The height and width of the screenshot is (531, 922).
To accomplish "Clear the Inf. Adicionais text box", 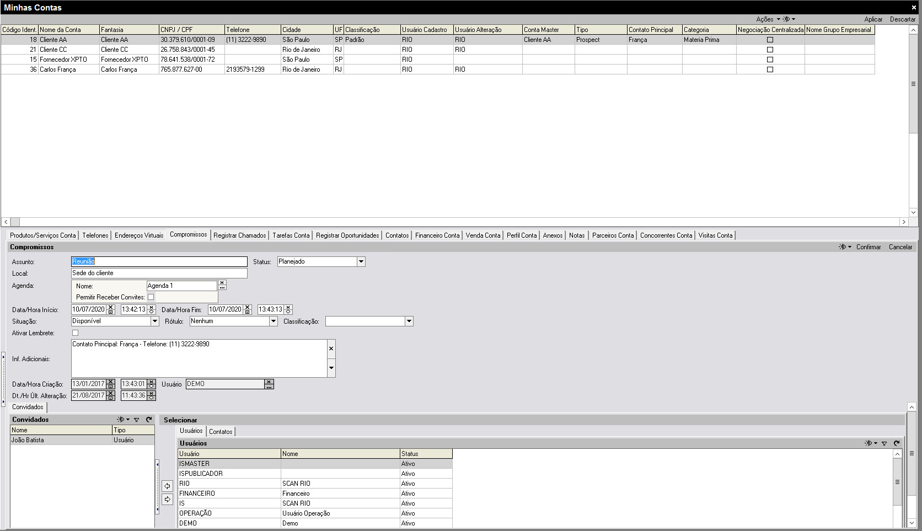I will (331, 348).
